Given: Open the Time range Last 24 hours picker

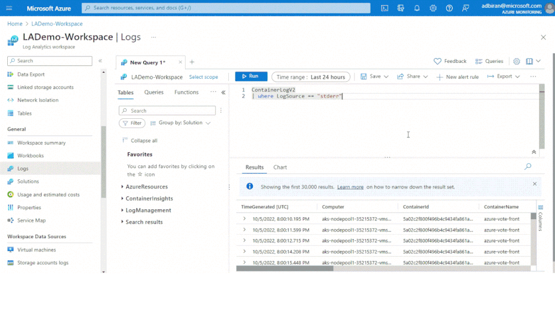Looking at the screenshot, I should pyautogui.click(x=311, y=77).
